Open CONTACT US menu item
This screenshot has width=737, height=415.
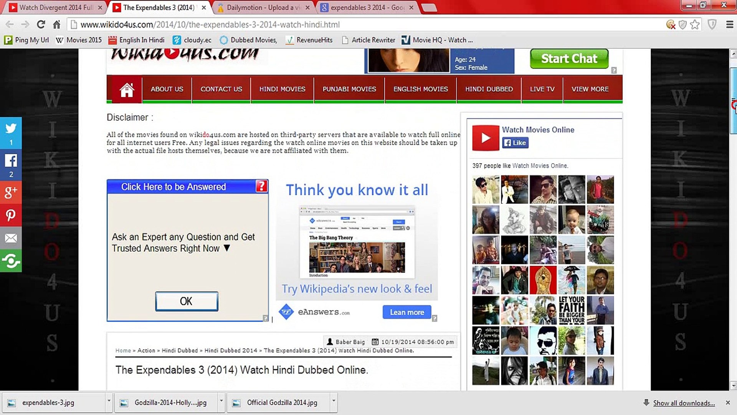click(221, 89)
